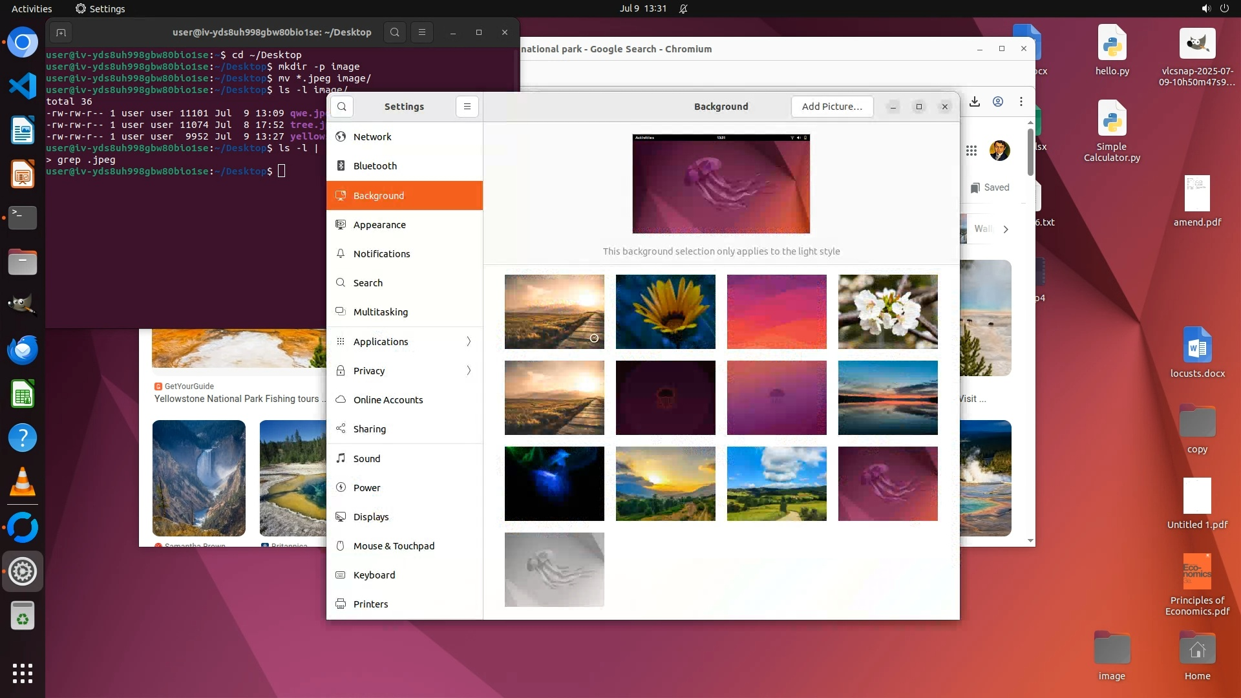The height and width of the screenshot is (698, 1241).
Task: Toggle do-not-disturb bell in top bar
Action: 683,8
